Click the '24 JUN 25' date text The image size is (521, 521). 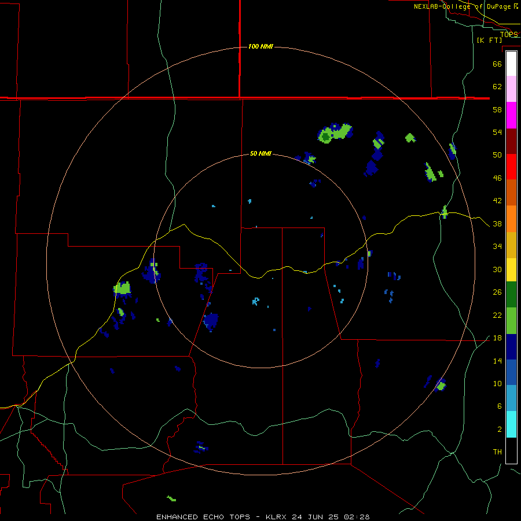315,517
